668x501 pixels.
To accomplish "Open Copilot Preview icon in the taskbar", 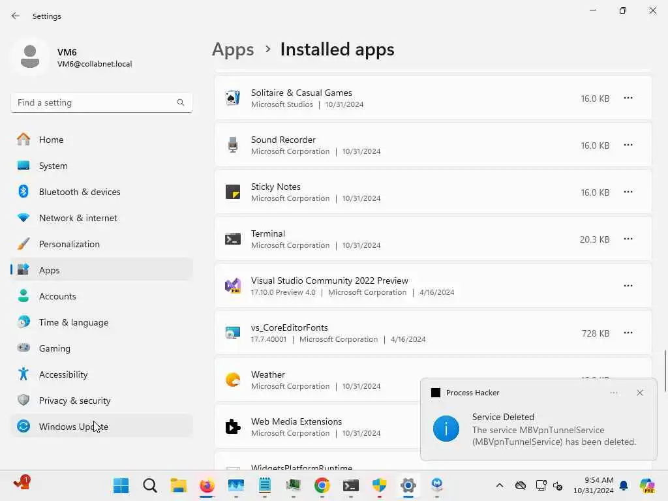I will coord(647,485).
